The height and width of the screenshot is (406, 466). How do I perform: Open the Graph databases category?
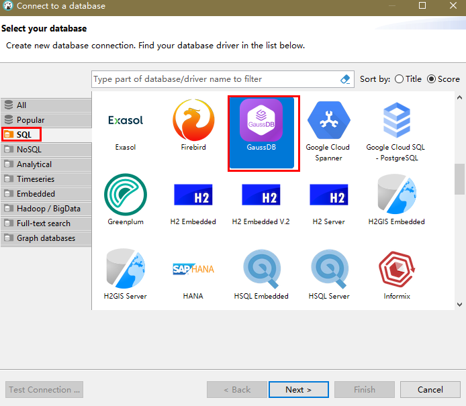point(46,238)
